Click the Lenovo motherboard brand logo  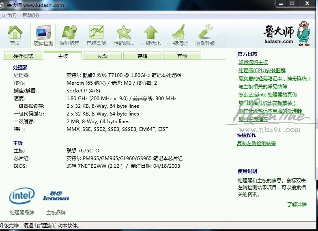56,196
